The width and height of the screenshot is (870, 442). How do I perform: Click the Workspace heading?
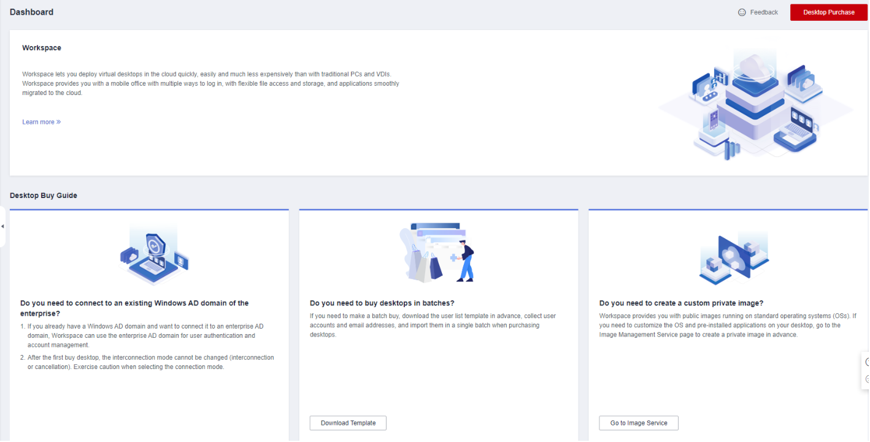[42, 48]
